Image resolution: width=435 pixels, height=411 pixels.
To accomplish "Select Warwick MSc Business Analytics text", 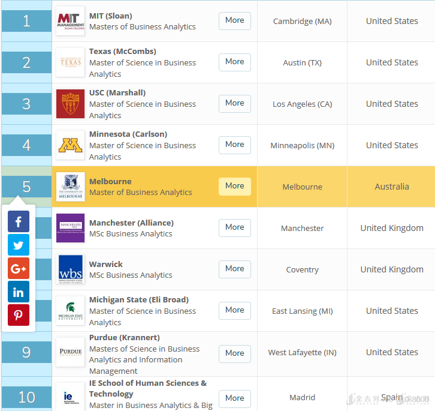I will point(131,275).
